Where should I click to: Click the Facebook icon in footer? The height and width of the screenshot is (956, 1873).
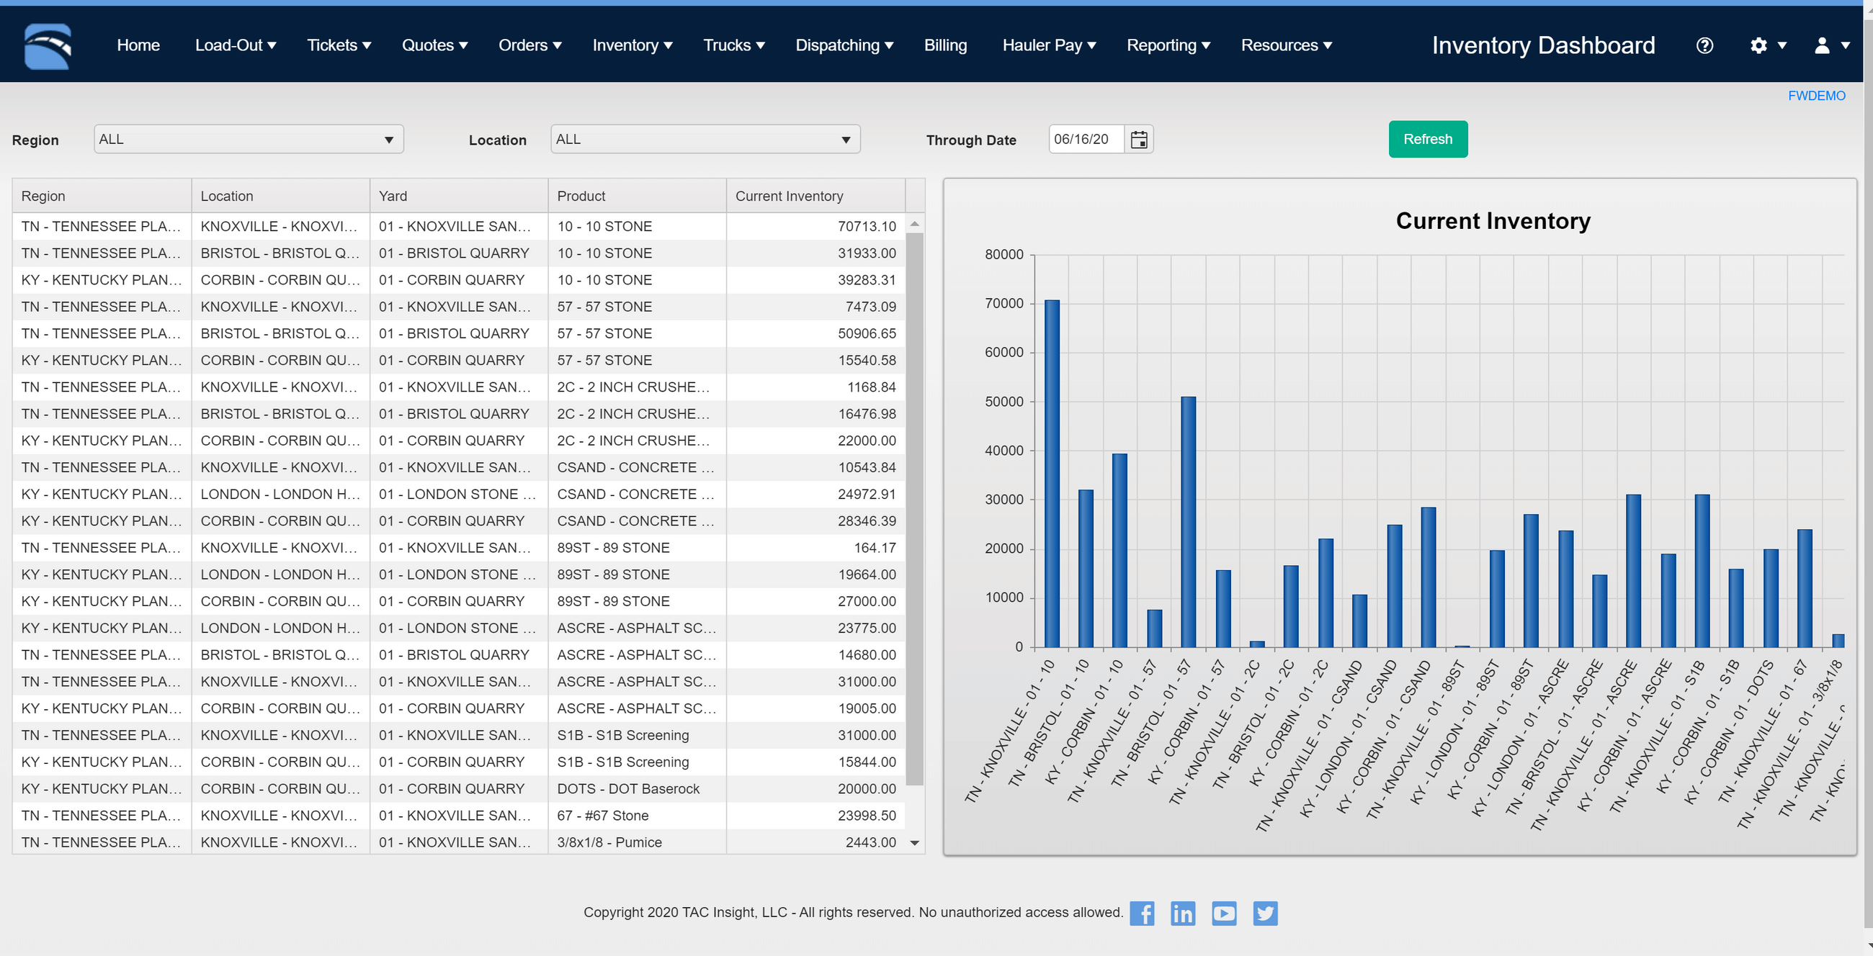(1143, 913)
